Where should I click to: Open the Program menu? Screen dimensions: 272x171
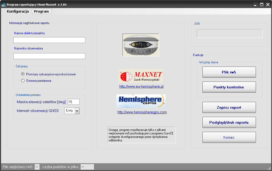(42, 11)
